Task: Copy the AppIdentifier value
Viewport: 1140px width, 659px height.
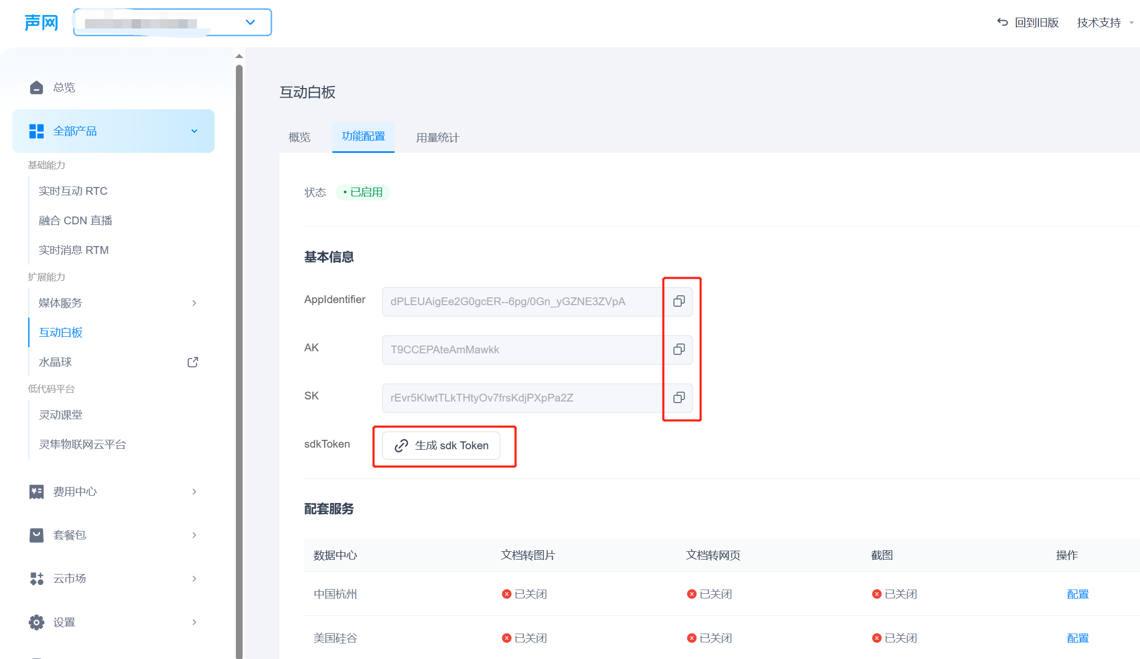Action: coord(679,302)
